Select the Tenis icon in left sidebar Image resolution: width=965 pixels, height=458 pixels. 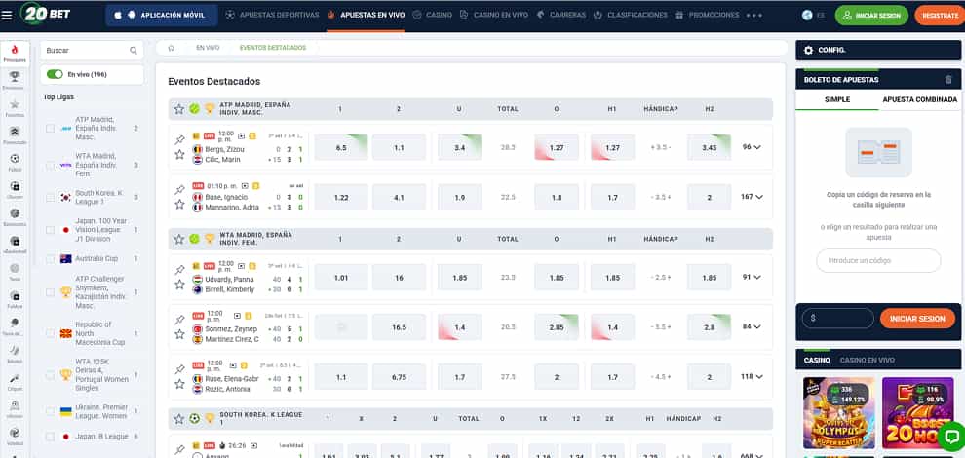[15, 268]
